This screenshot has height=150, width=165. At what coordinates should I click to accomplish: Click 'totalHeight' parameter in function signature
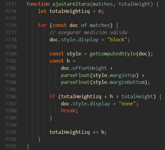tap(134, 4)
